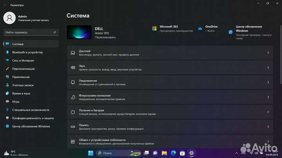The width and height of the screenshot is (282, 158).
Task: Open the Chat app on taskbar
Action: 155,153
